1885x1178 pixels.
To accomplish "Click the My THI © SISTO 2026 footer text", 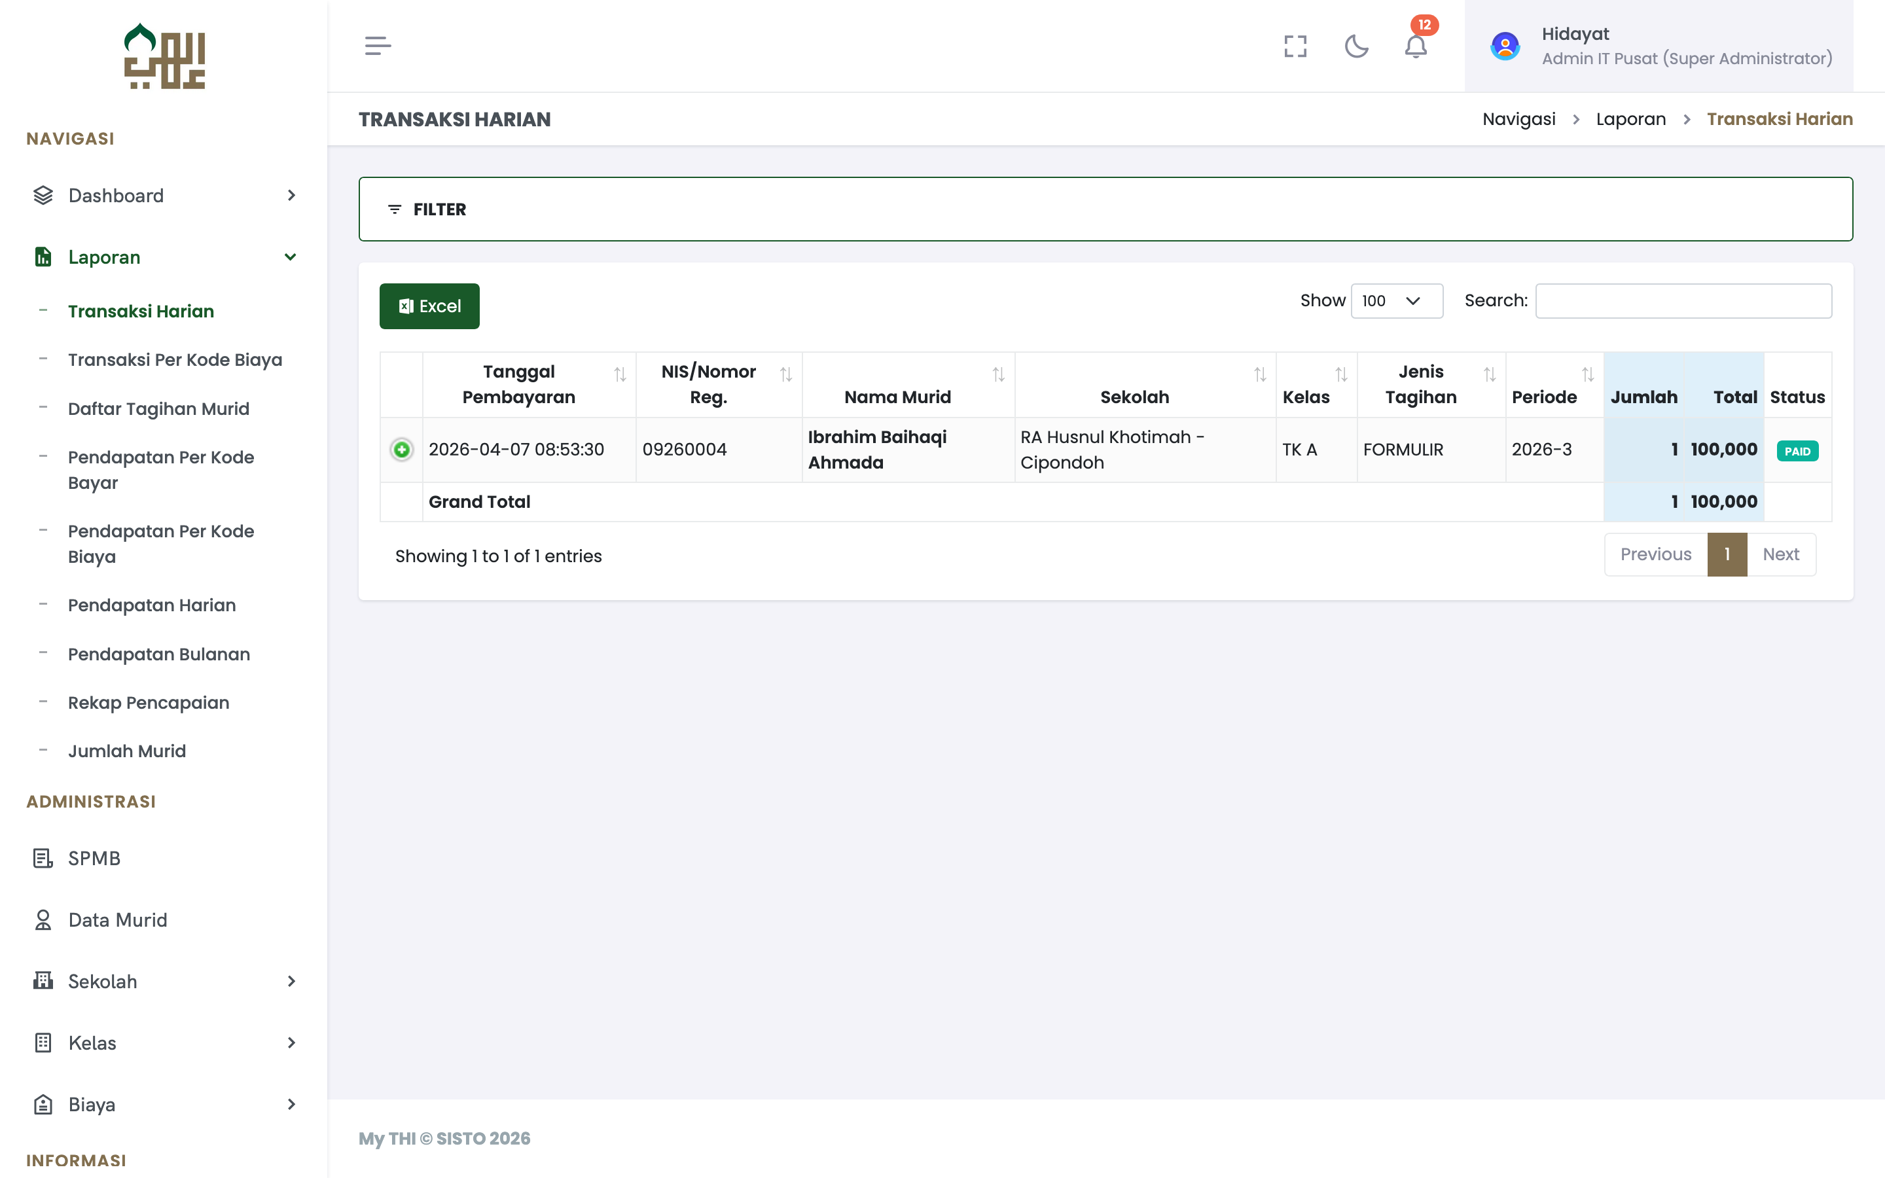I will pyautogui.click(x=444, y=1138).
